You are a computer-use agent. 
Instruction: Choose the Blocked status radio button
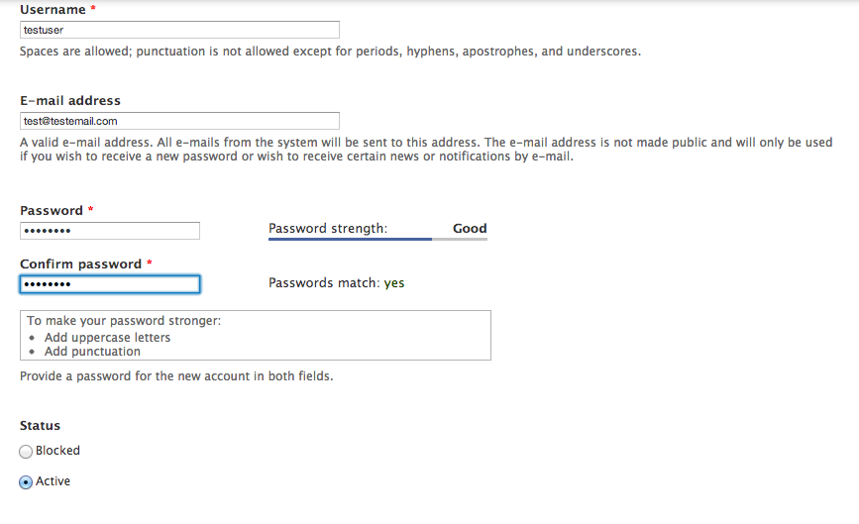click(x=26, y=452)
